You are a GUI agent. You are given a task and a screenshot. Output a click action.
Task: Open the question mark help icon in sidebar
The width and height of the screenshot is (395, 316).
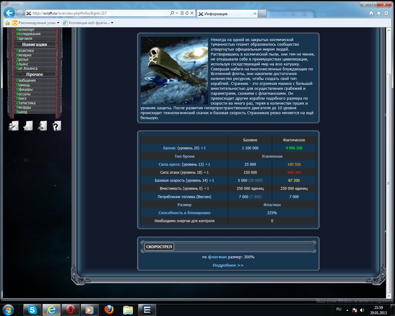click(x=56, y=126)
